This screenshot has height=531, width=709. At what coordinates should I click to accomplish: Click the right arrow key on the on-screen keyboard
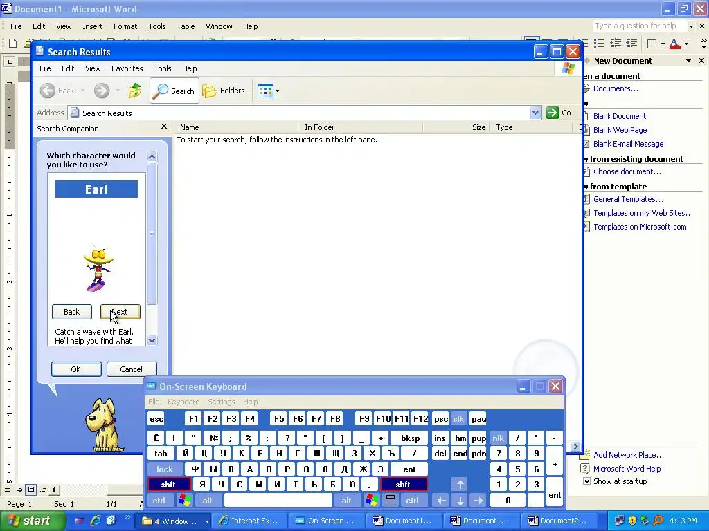coord(478,501)
